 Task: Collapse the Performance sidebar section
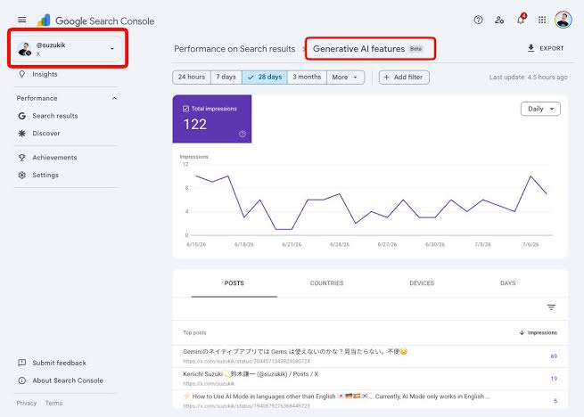114,98
